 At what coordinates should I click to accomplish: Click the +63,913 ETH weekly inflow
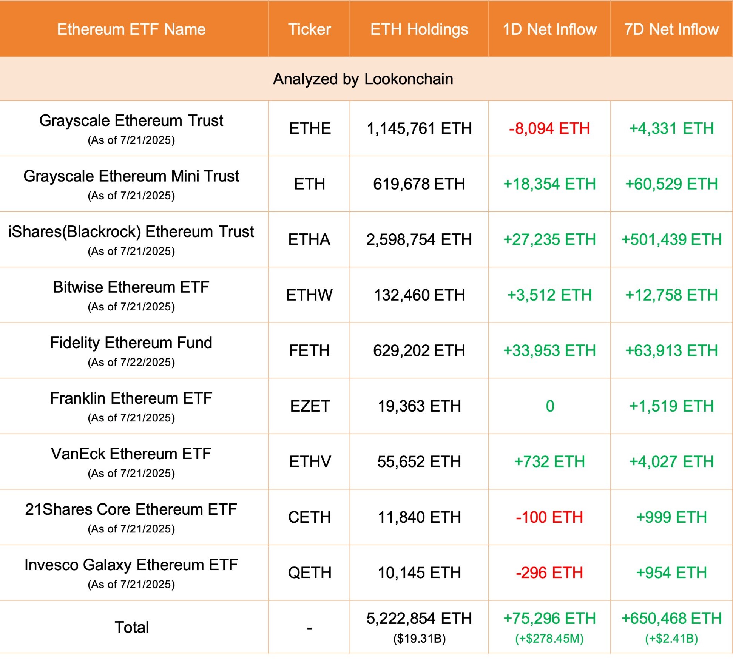tap(671, 351)
